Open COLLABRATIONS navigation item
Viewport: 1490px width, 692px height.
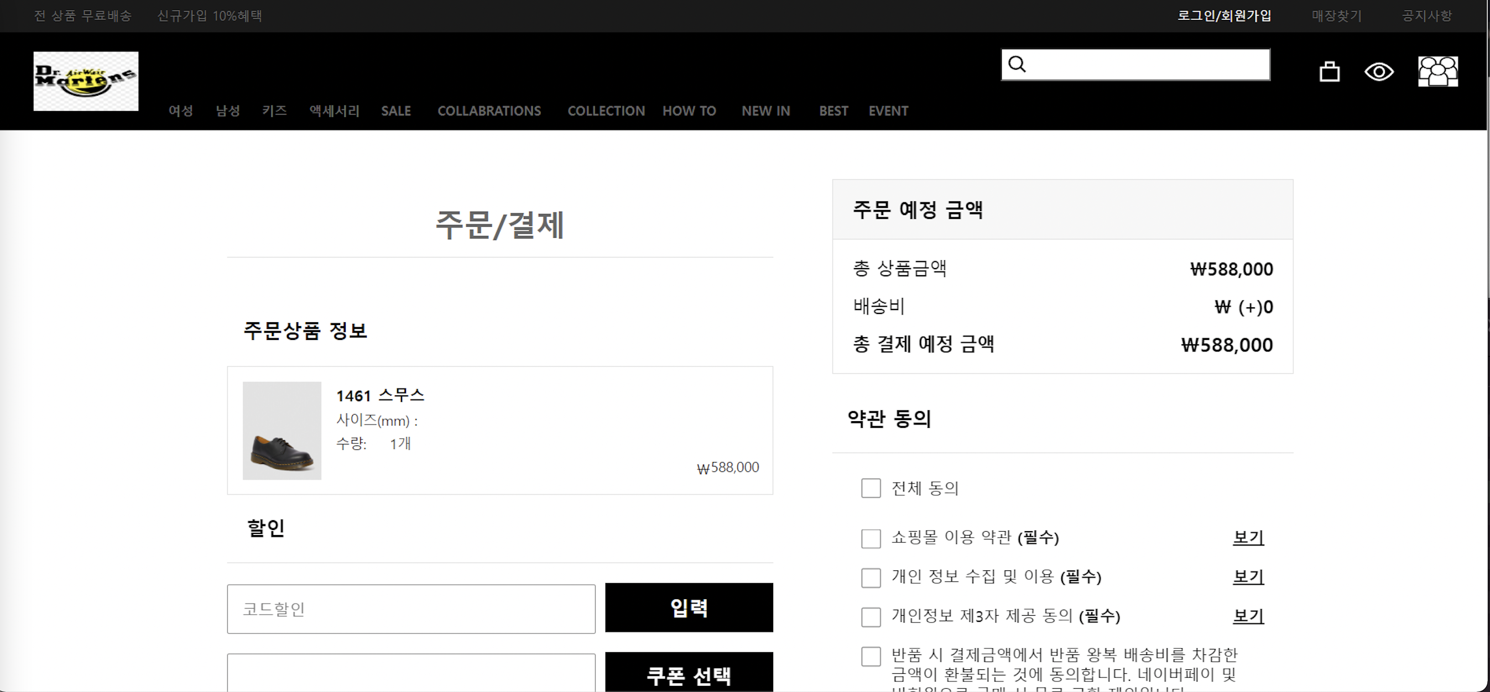pos(489,111)
